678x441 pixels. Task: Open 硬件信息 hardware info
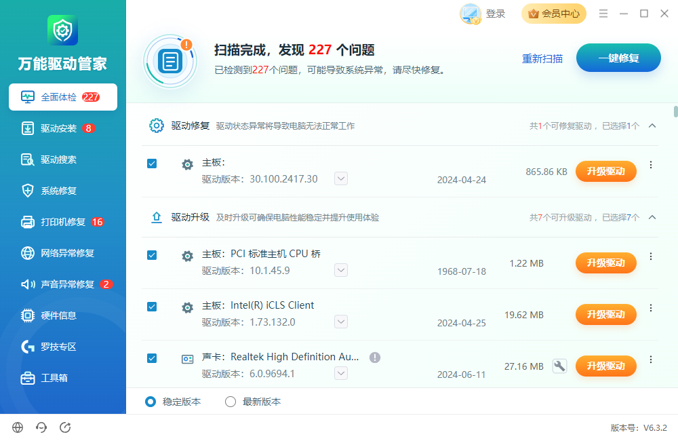62,315
